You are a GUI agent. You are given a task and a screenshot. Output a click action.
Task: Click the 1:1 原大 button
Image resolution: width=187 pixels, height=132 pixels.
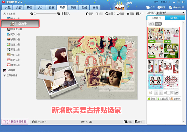pyautogui.click(x=65, y=14)
